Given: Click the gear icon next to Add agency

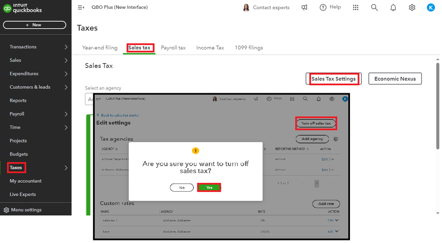Looking at the screenshot, I should coord(336,139).
